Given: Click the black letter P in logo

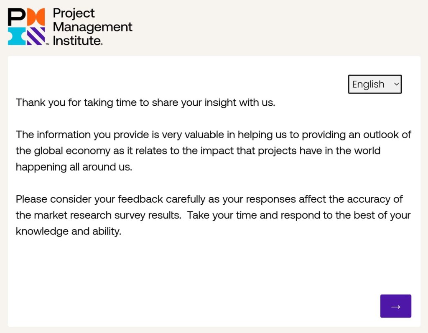Looking at the screenshot, I should tap(17, 17).
